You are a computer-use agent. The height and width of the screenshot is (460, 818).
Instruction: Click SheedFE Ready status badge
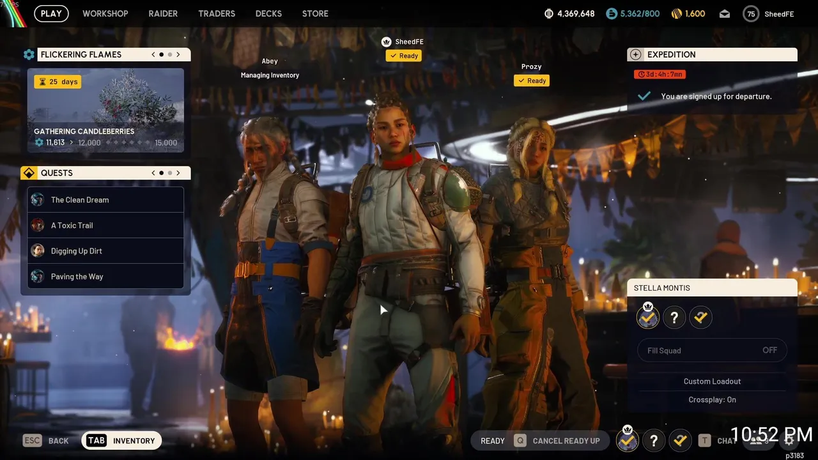click(403, 56)
